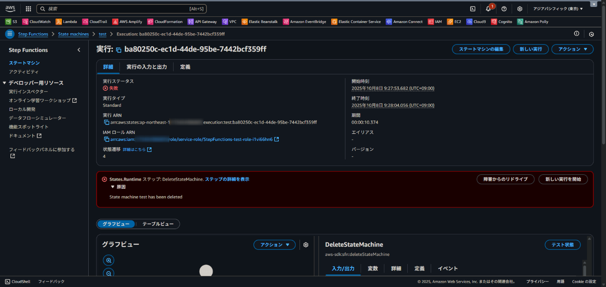Open the CloudWatch shortcut

pyautogui.click(x=36, y=22)
